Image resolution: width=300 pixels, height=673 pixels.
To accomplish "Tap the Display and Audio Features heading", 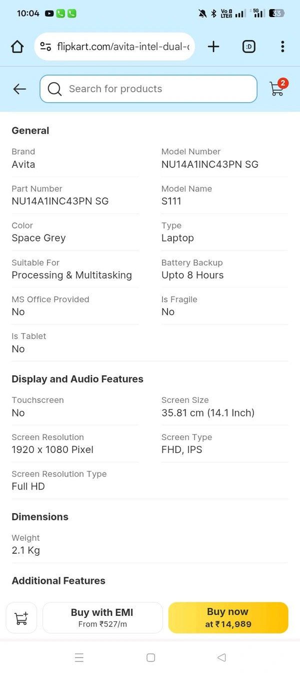I will point(77,379).
